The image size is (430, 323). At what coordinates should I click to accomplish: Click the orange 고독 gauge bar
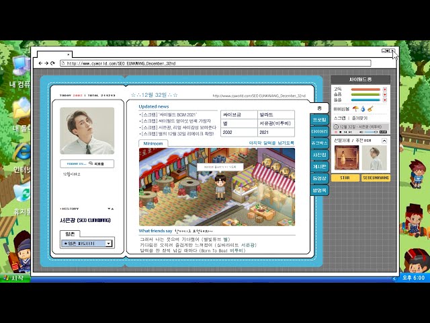pos(365,89)
